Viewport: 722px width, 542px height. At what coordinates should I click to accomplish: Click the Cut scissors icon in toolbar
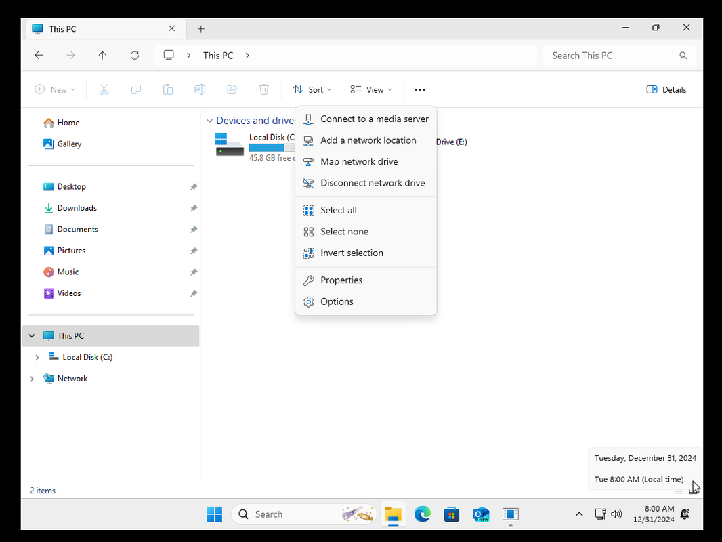coord(104,90)
